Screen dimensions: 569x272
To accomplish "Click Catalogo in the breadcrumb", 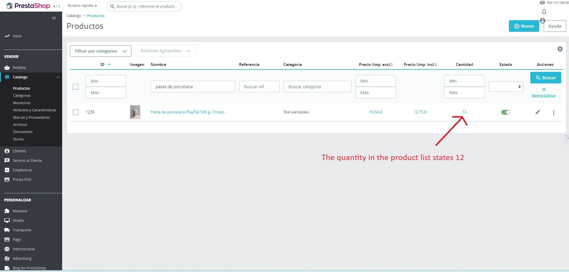I will [74, 16].
